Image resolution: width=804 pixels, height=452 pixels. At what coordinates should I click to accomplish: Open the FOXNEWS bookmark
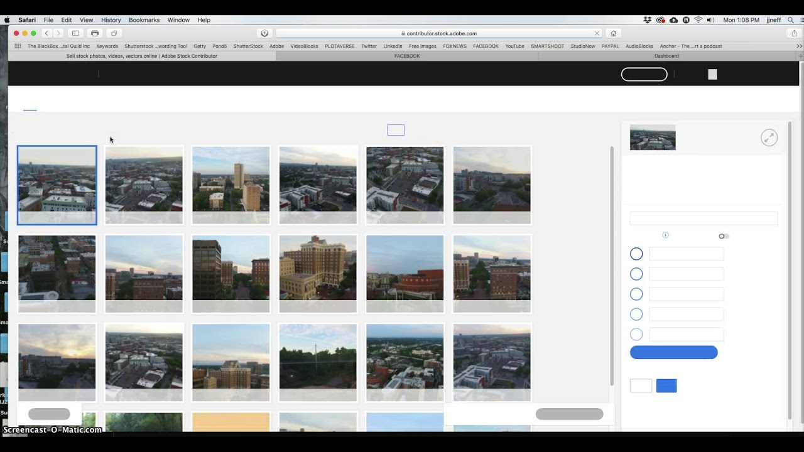[x=455, y=46]
